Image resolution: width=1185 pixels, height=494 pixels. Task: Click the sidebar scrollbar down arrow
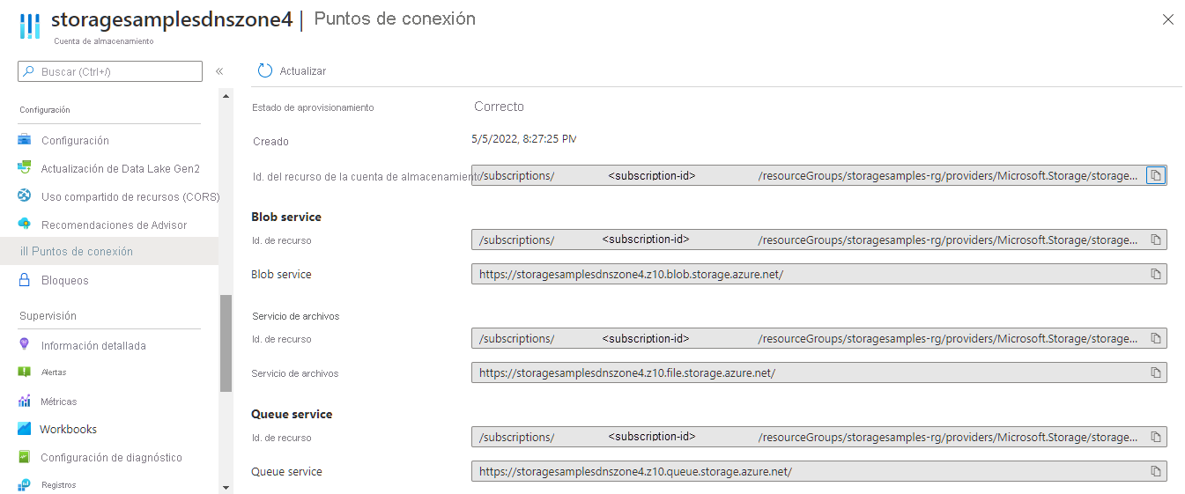[x=226, y=487]
